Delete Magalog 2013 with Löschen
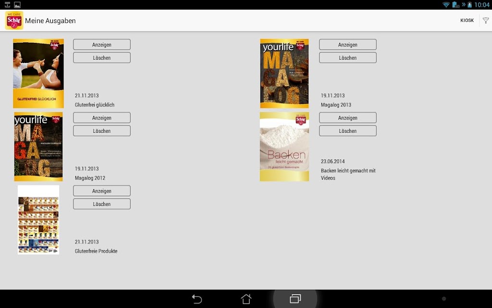The image size is (492, 308). tap(348, 58)
